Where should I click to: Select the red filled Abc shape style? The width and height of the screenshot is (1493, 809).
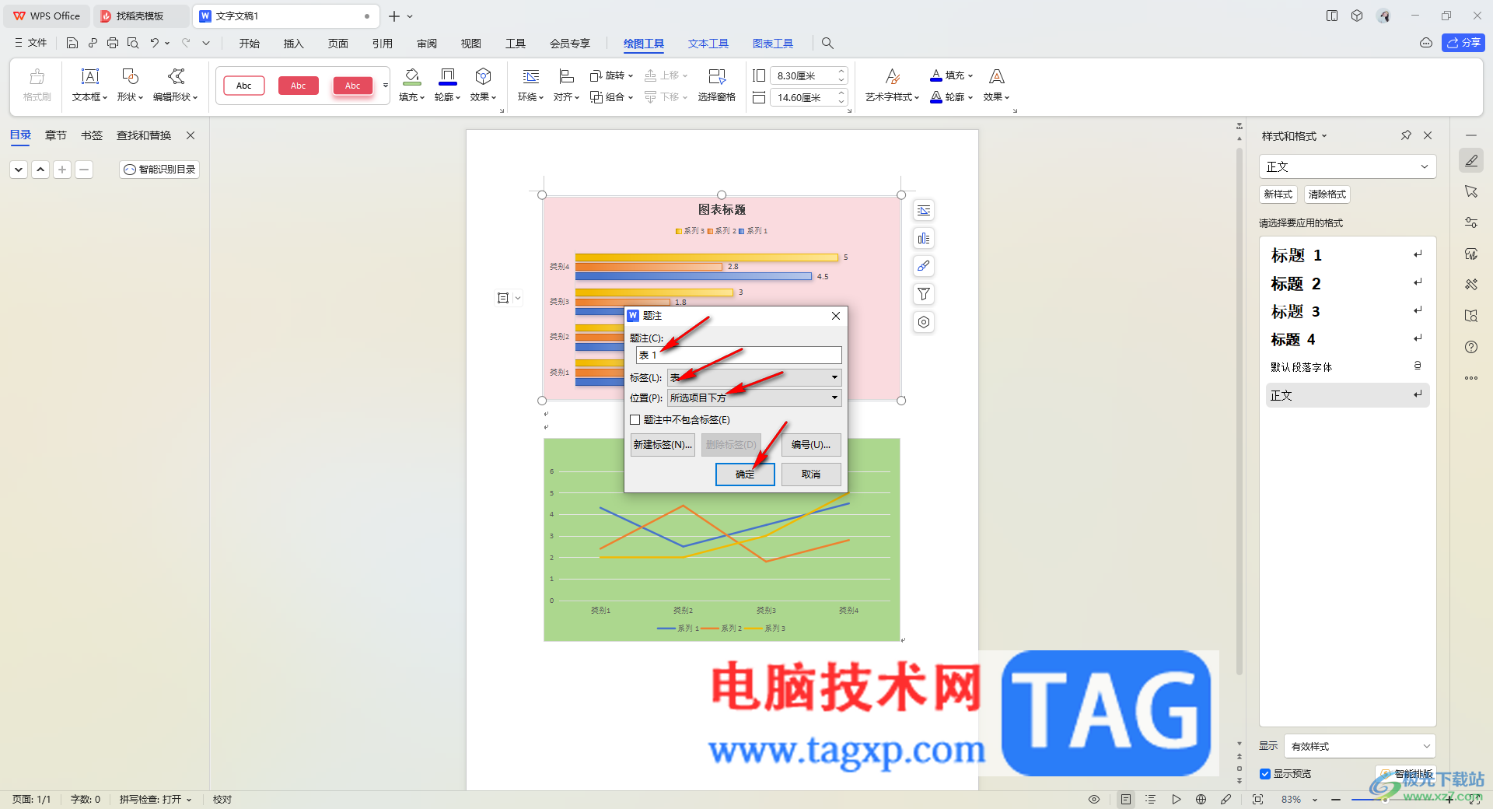coord(299,86)
